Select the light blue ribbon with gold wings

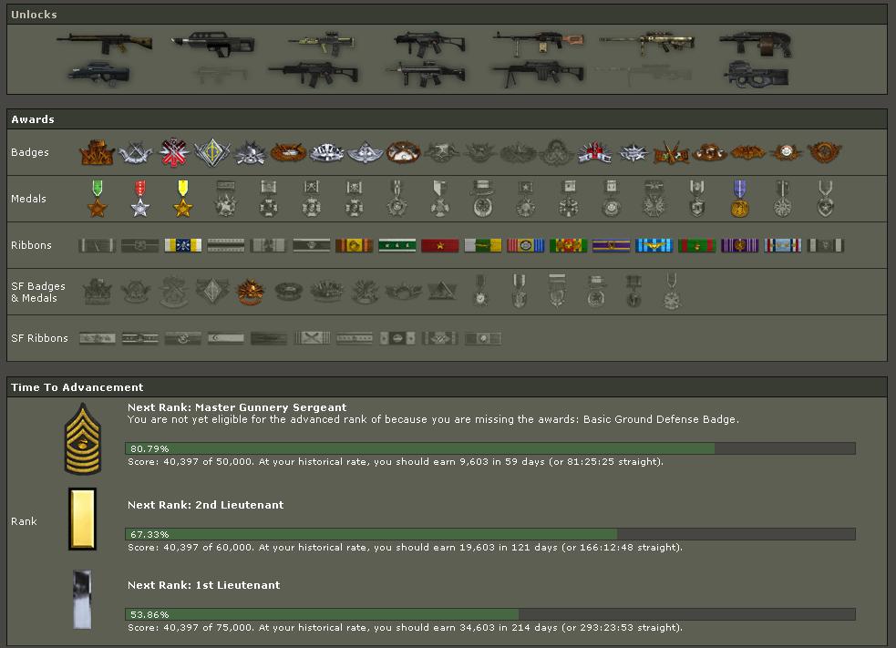click(654, 245)
